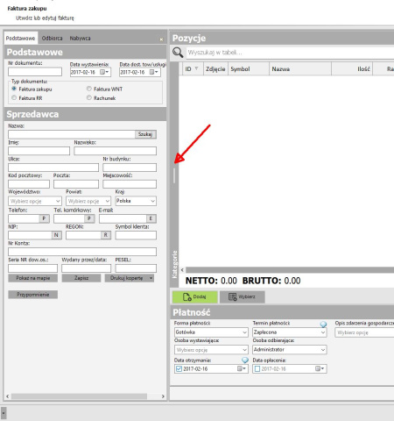Select Faktura RR document type
Image resolution: width=394 pixels, height=421 pixels.
(14, 97)
